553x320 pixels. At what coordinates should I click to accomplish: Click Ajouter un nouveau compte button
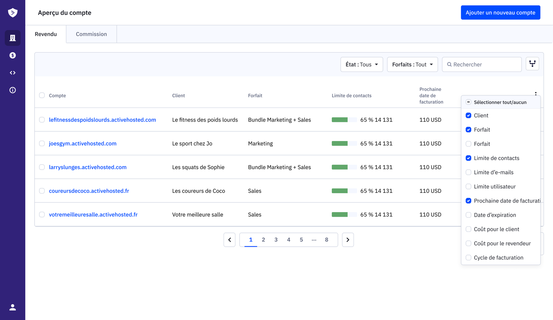(500, 13)
